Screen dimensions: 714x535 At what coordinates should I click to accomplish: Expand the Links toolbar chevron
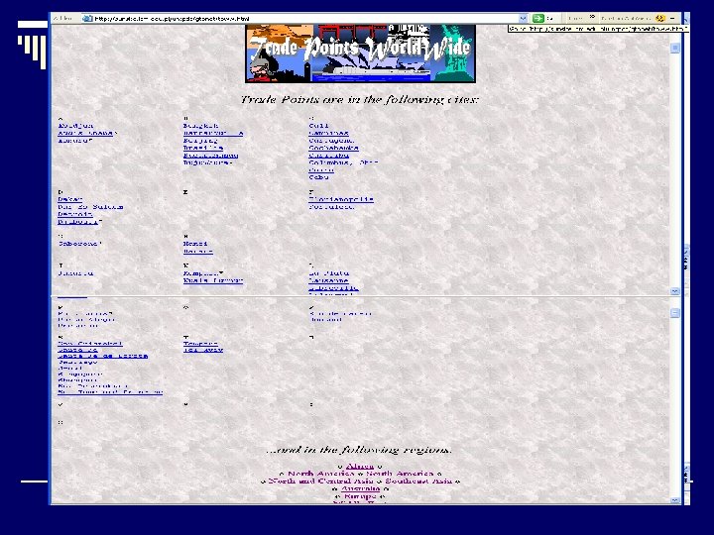(x=592, y=17)
